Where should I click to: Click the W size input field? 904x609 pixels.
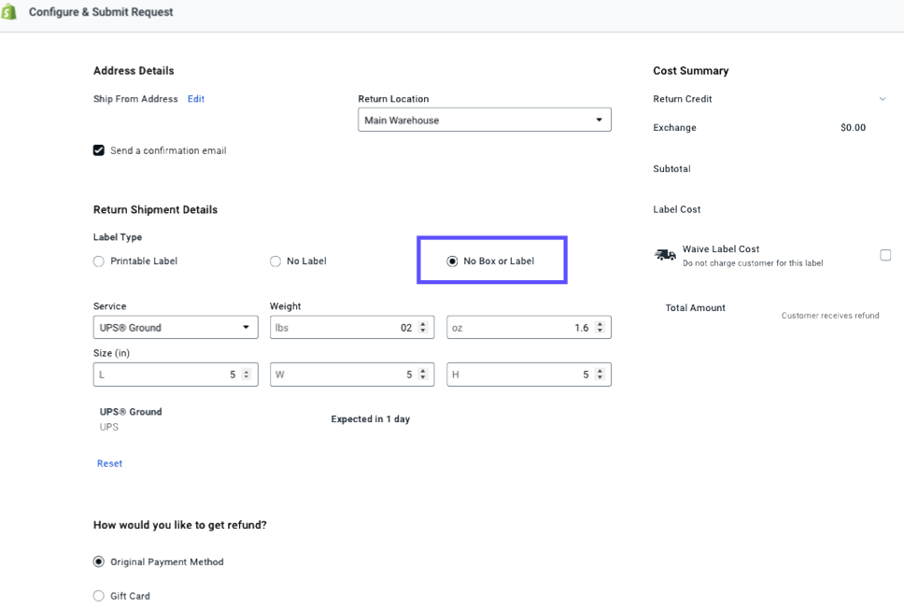pos(336,373)
